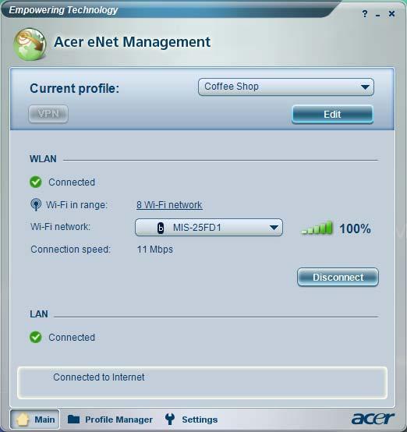Image resolution: width=407 pixels, height=432 pixels.
Task: Click the Connected to Internet status box
Action: point(202,383)
